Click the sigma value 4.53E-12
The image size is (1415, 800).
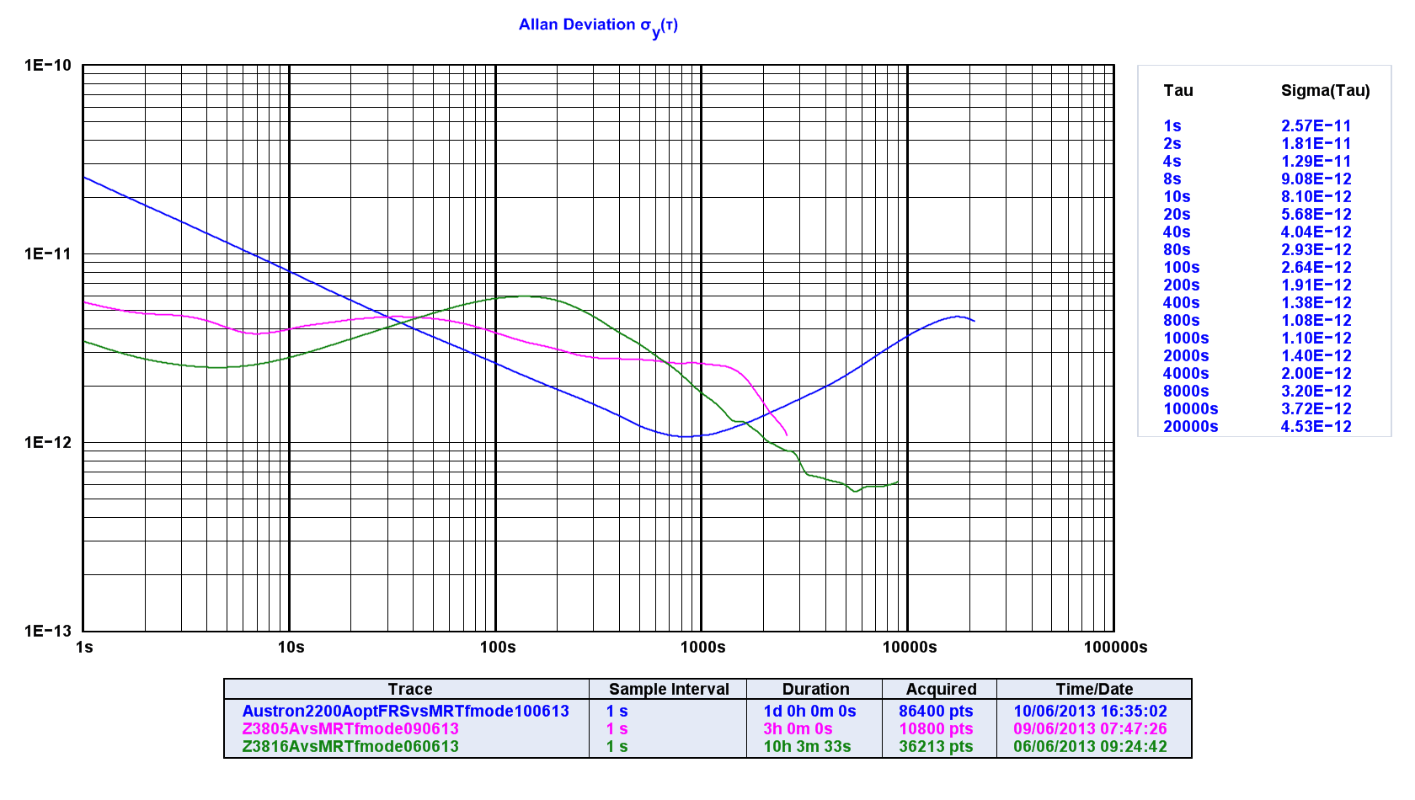[x=1316, y=426]
